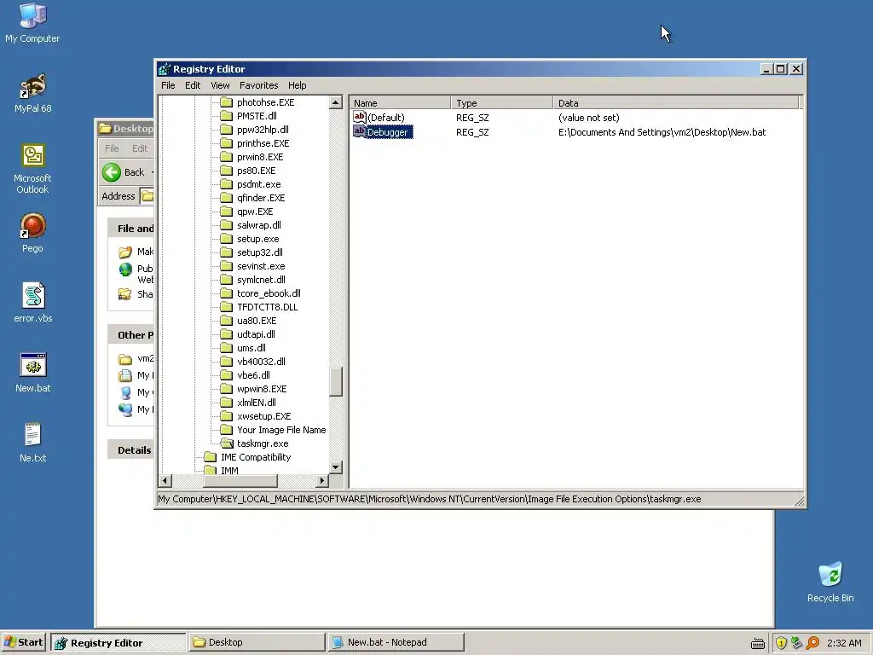
Task: Click tree horizontal scrollbar left arrow
Action: pyautogui.click(x=165, y=480)
